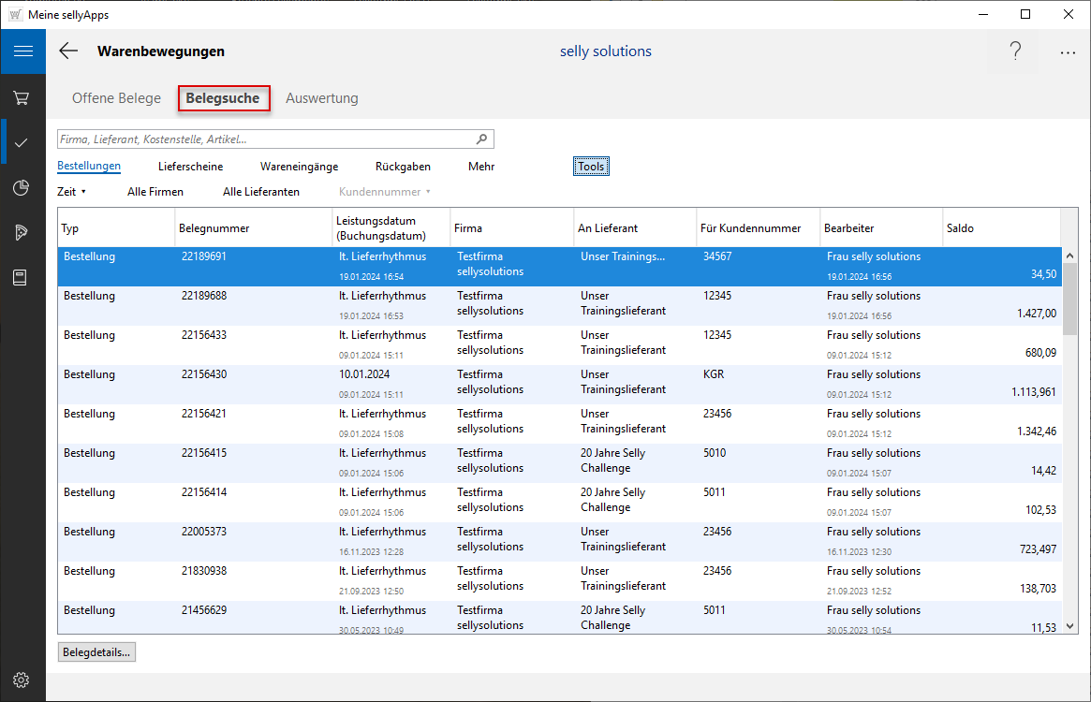
Task: Open the Alle Lieferanten filter
Action: click(260, 192)
